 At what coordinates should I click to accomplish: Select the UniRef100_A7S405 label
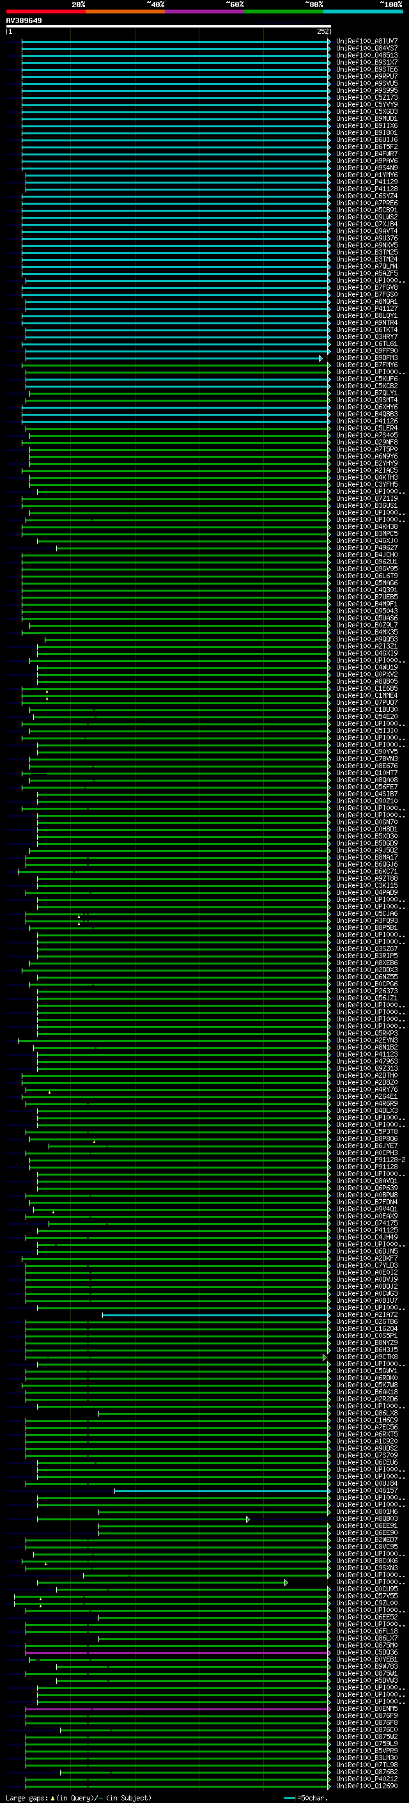pos(366,436)
